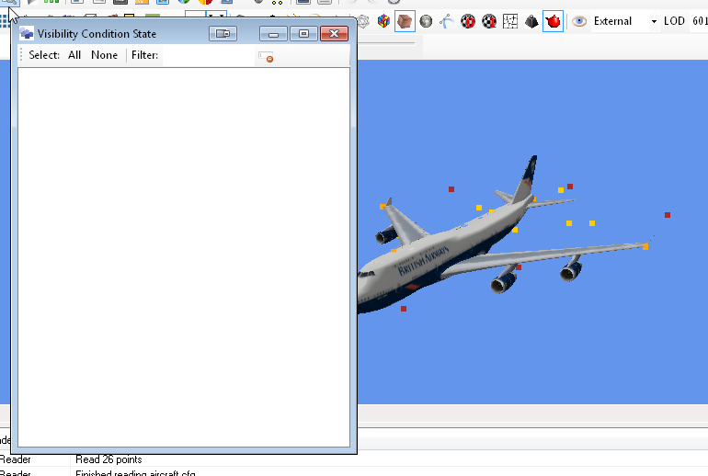Viewport: 708px width, 476px height.
Task: Click the eye view icon beside External
Action: click(x=579, y=21)
